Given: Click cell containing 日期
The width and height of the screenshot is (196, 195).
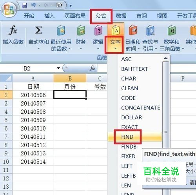Looking at the screenshot, I should (x=33, y=87).
